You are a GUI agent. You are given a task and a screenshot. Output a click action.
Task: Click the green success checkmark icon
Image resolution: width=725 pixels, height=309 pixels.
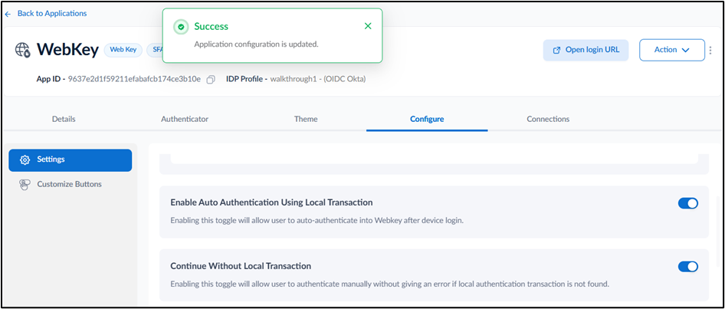181,28
